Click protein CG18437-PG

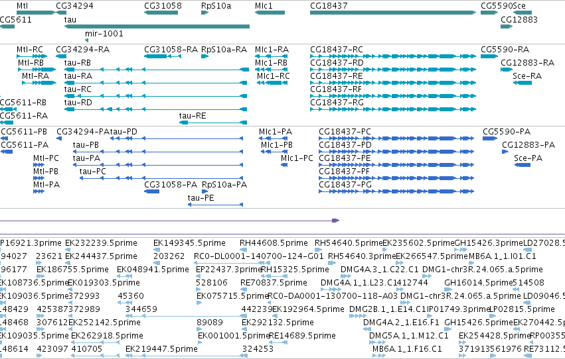click(396, 191)
